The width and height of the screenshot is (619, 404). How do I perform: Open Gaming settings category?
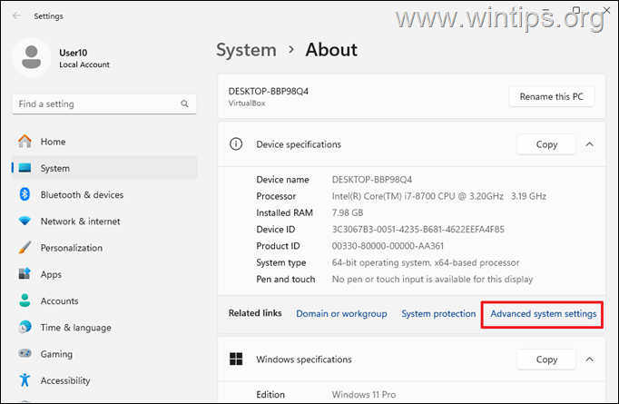104,354
